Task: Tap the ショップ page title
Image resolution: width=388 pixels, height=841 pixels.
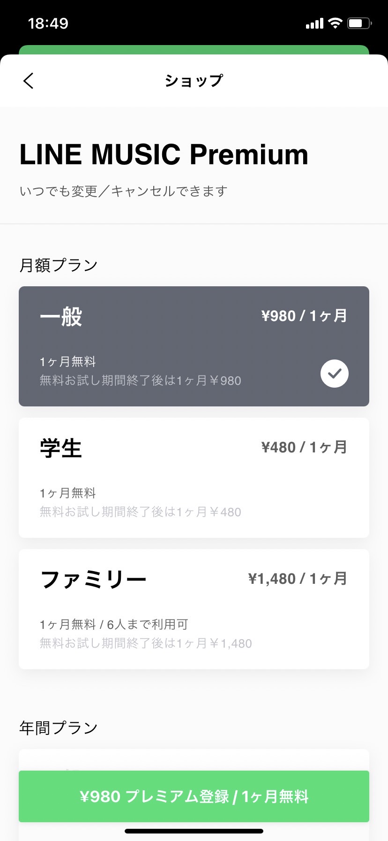Action: click(x=194, y=81)
